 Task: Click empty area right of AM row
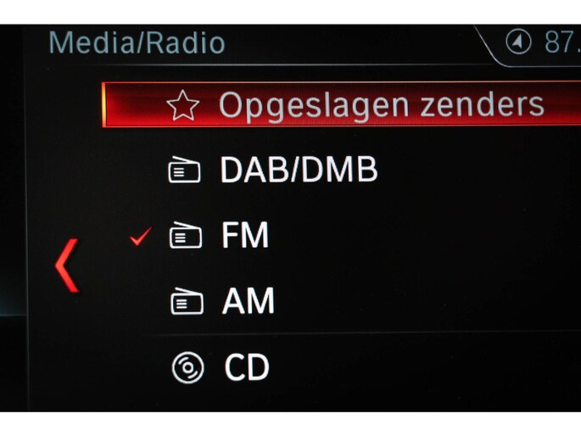click(x=427, y=301)
